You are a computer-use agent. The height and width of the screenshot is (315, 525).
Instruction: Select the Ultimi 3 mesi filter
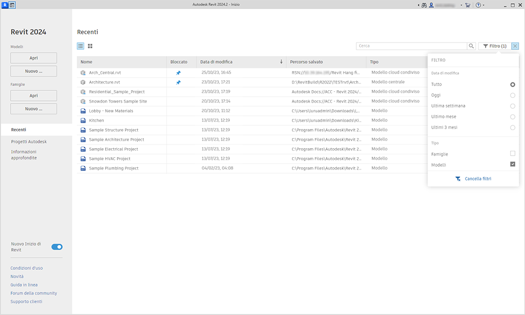tap(512, 127)
